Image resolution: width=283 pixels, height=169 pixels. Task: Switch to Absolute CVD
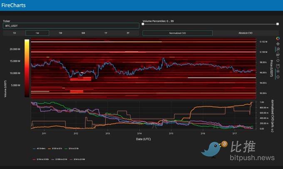pyautogui.click(x=245, y=33)
